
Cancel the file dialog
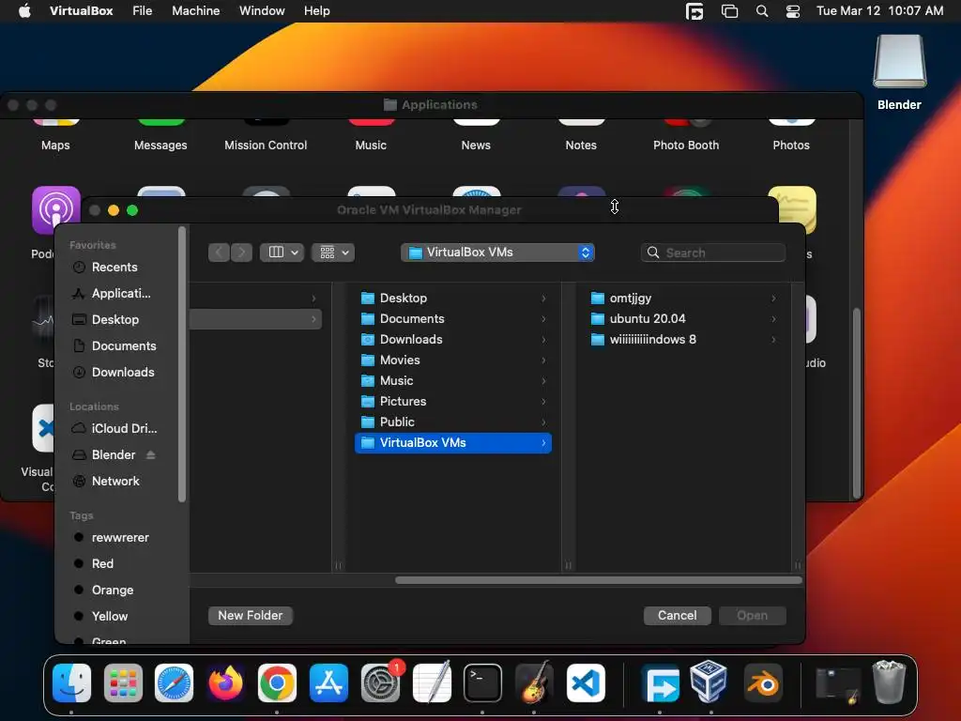[678, 616]
